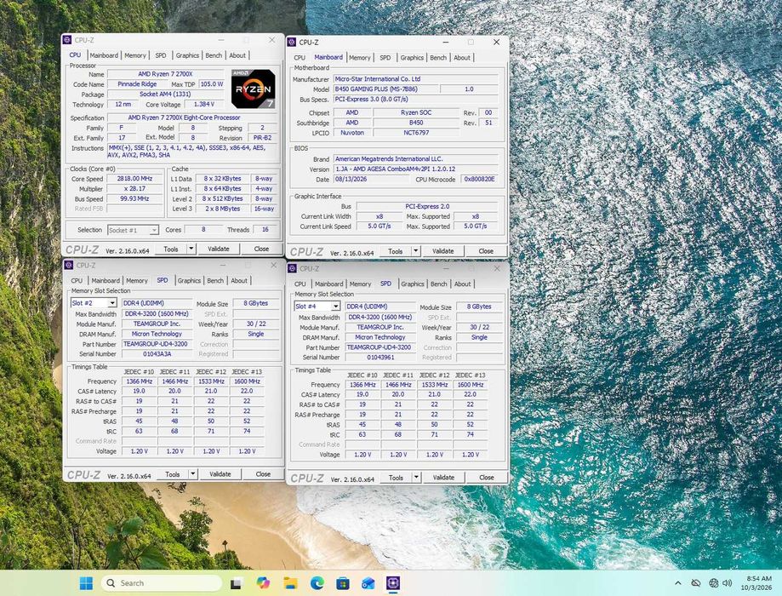The width and height of the screenshot is (782, 596).
Task: Click Validate in CPU window
Action: [x=219, y=249]
